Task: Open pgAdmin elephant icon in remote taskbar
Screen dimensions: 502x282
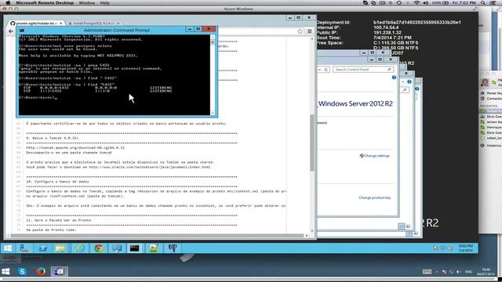Action: click(173, 248)
